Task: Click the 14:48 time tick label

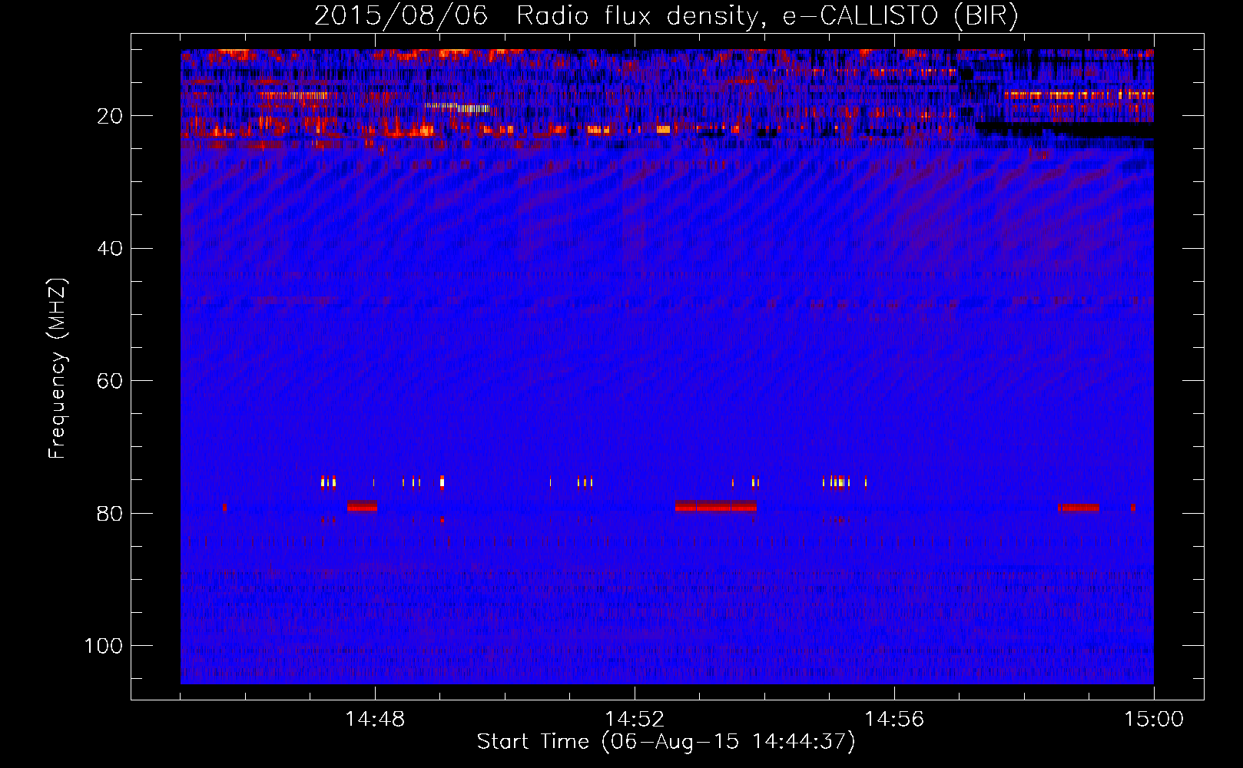Action: pos(375,720)
